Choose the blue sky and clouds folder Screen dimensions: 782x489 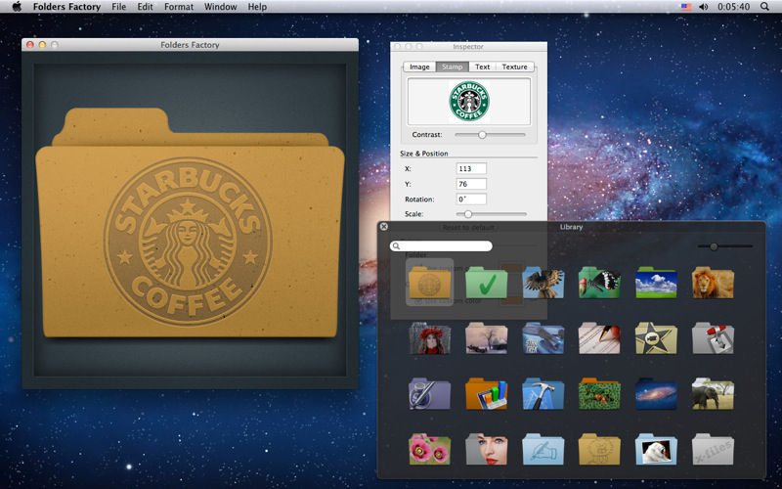tap(656, 283)
